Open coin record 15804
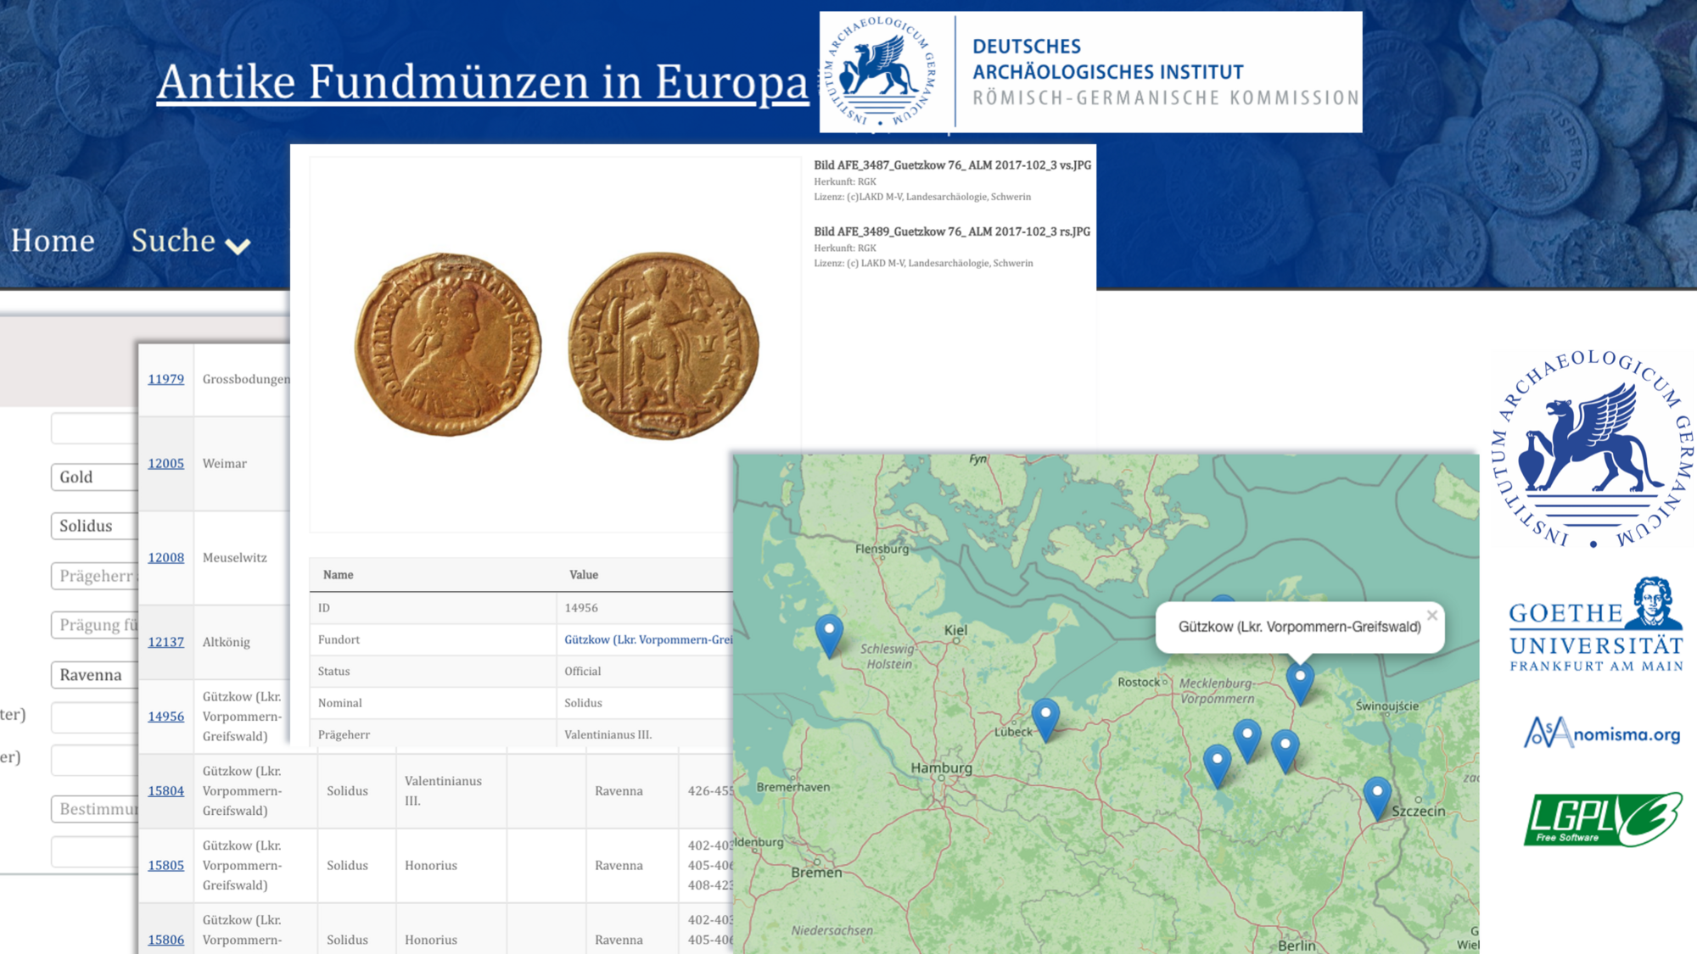Image resolution: width=1697 pixels, height=954 pixels. pos(165,791)
